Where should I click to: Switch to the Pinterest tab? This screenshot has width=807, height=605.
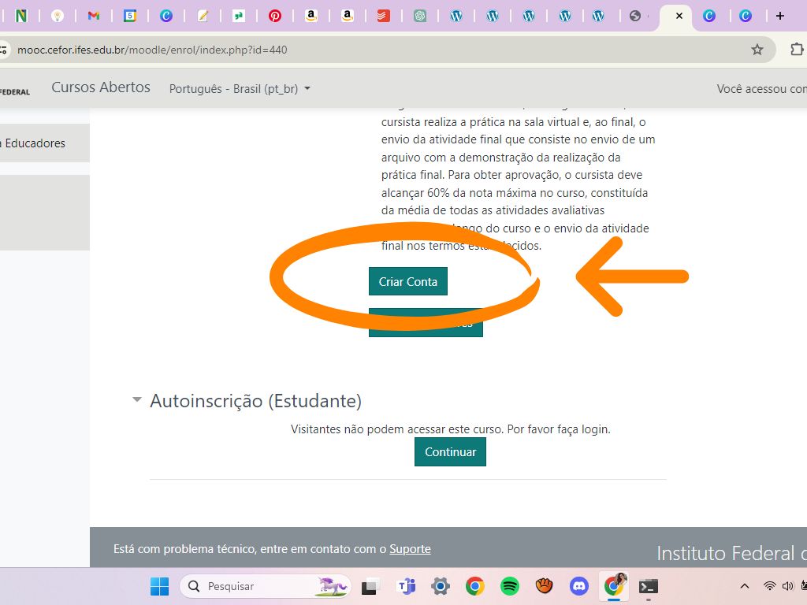click(275, 16)
